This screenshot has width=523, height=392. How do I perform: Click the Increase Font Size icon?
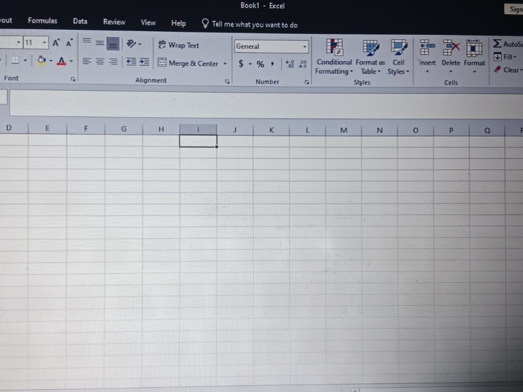tap(56, 42)
